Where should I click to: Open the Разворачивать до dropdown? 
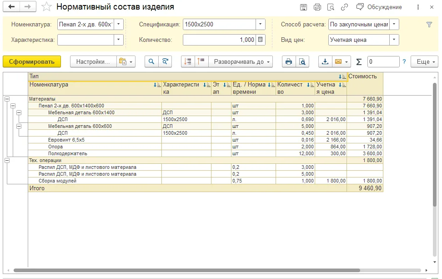241,61
